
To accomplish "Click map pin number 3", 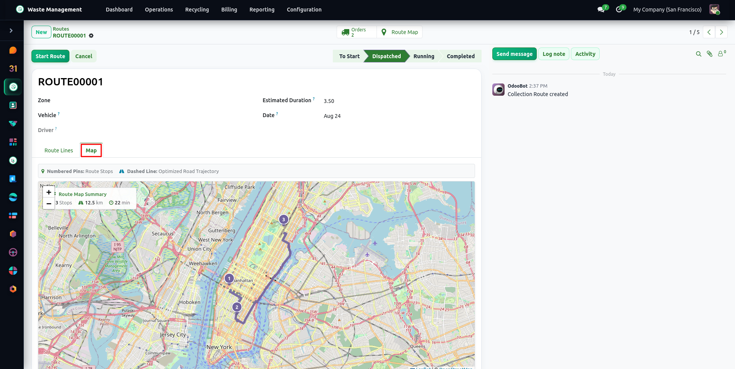I will 284,219.
